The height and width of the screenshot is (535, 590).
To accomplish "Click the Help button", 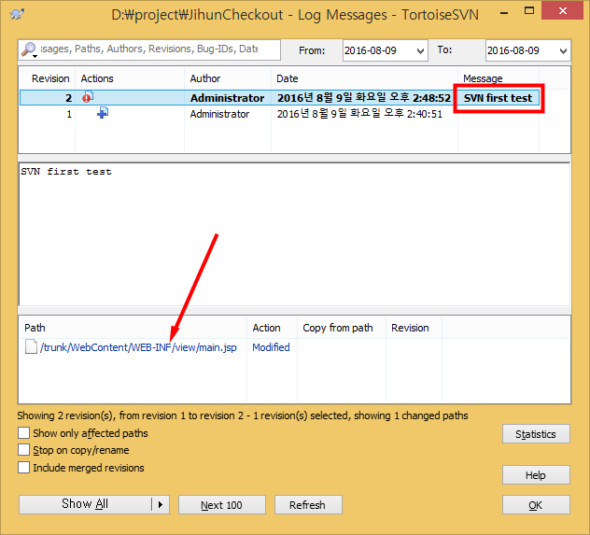I will (536, 475).
